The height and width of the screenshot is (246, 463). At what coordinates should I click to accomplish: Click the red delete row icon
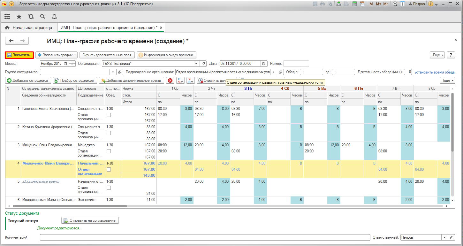[x=170, y=81]
